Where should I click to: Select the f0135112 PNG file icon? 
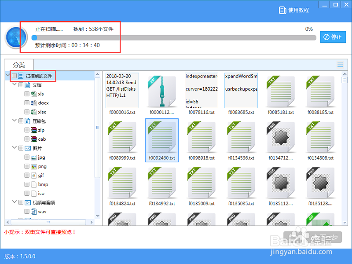tap(281, 183)
